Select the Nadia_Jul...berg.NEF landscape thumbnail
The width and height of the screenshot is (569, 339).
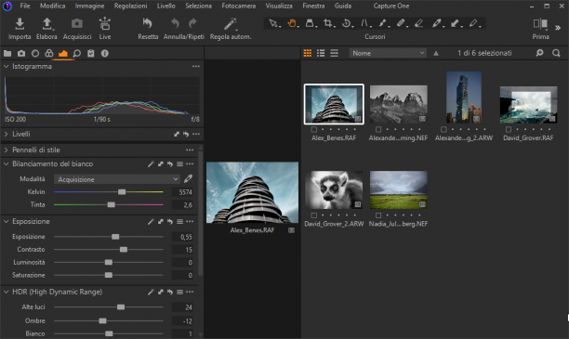(399, 190)
